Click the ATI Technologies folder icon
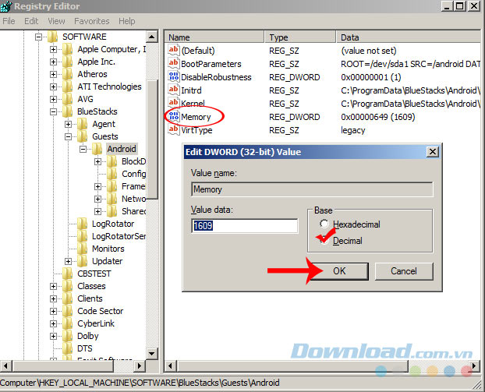 click(67, 87)
